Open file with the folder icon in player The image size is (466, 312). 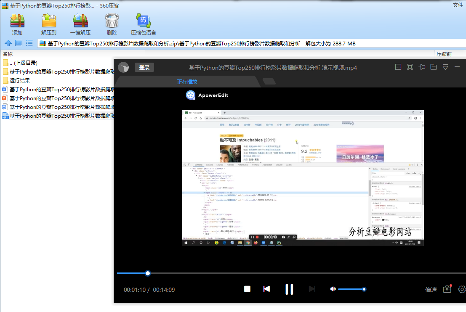pos(434,67)
